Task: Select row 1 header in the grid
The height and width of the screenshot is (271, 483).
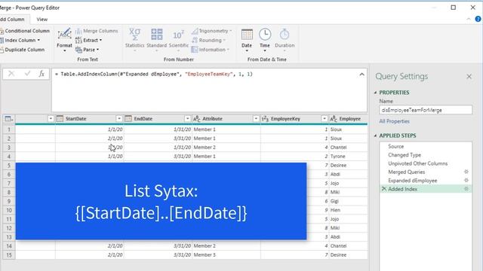Action: [x=9, y=129]
